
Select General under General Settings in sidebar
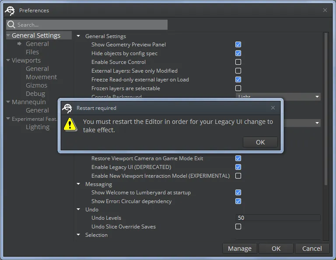click(x=37, y=44)
